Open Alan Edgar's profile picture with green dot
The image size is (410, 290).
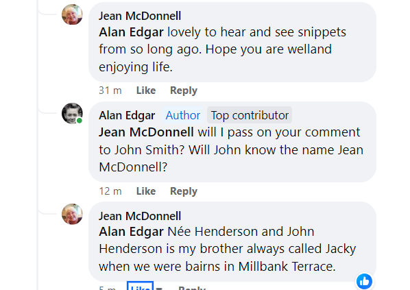tap(72, 114)
